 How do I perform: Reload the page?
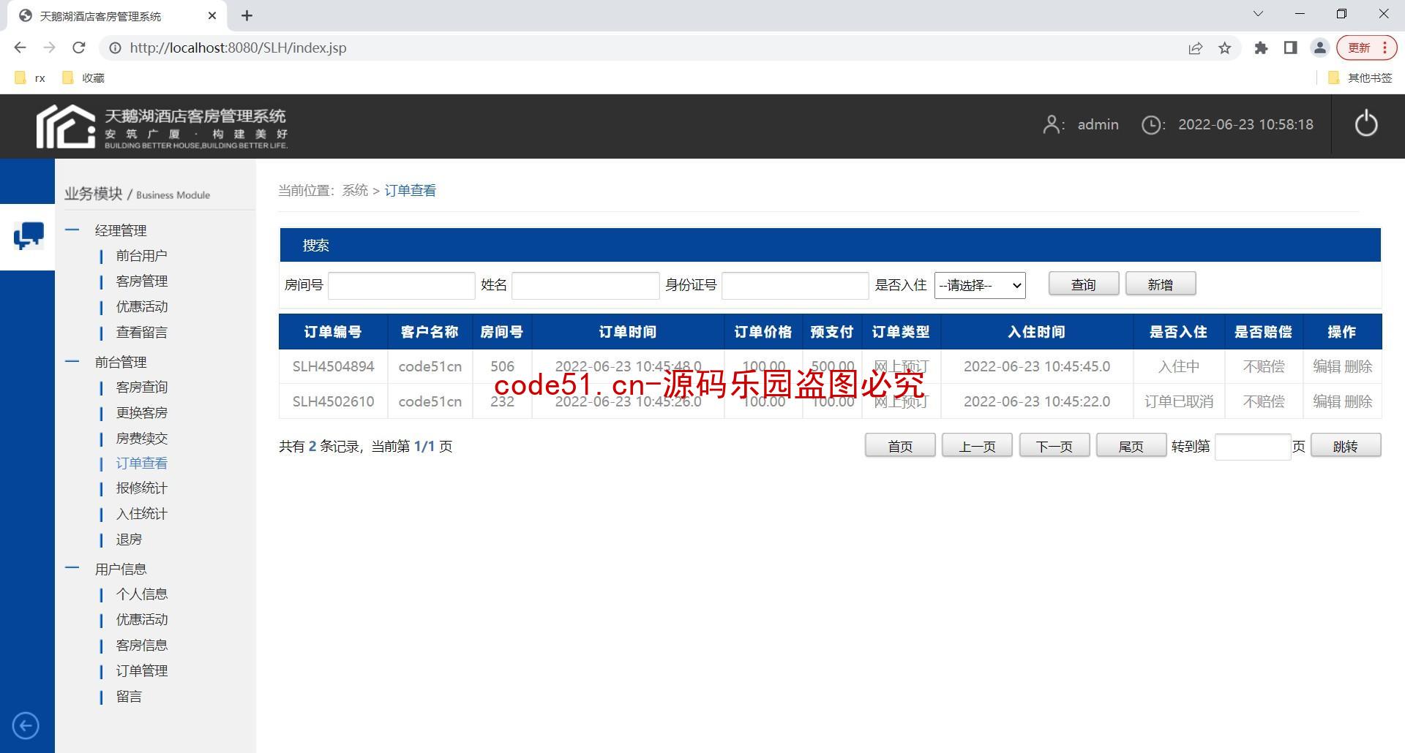(78, 48)
